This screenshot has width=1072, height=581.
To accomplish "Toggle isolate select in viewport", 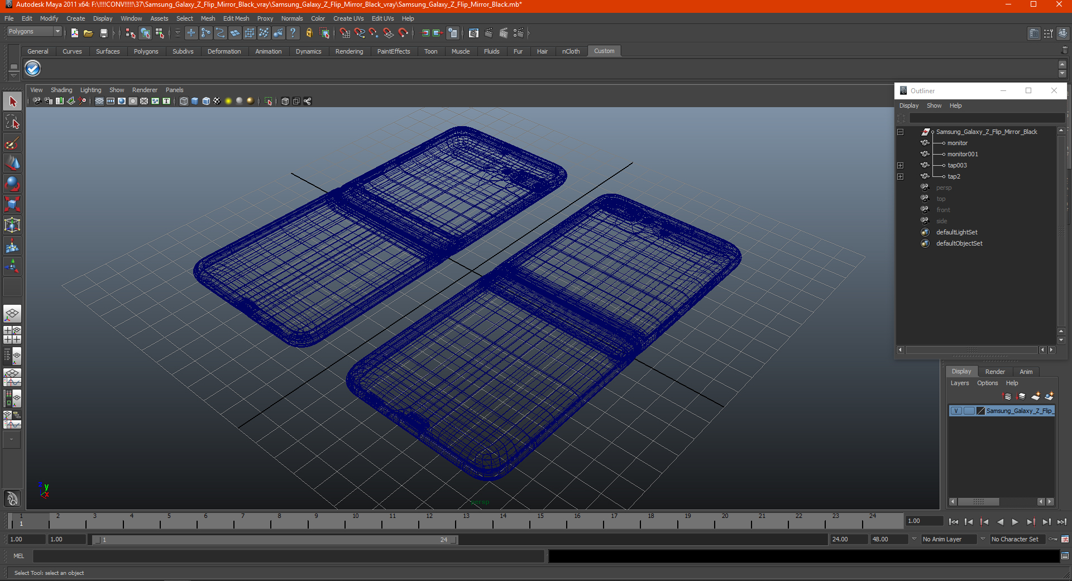I will [x=268, y=101].
